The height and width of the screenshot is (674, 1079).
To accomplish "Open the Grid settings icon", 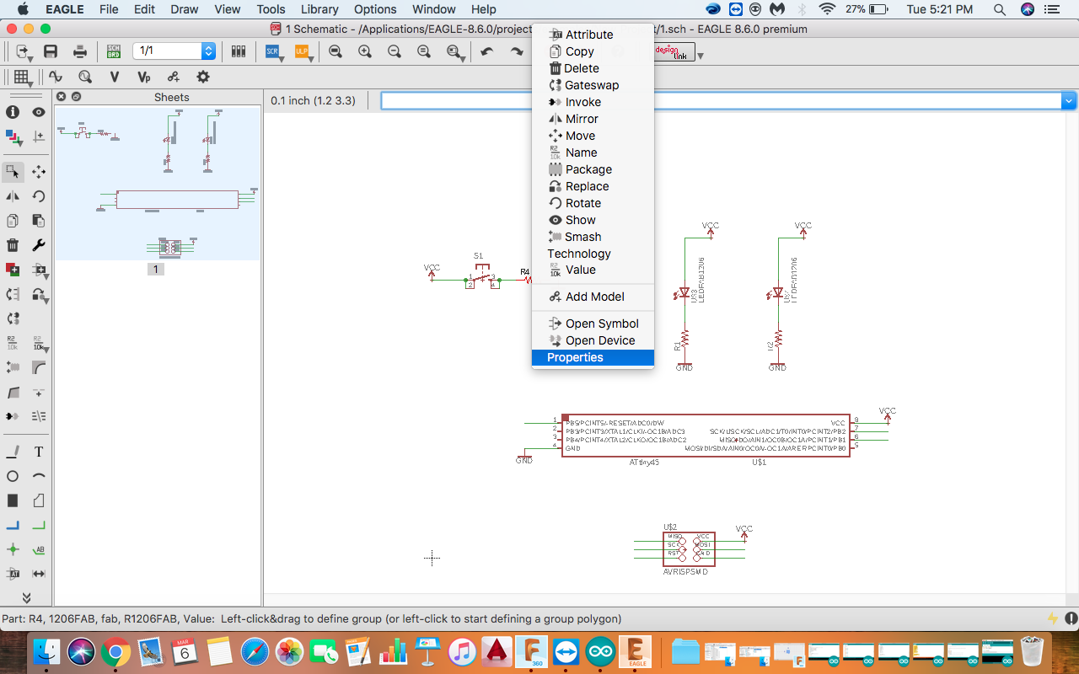I will pyautogui.click(x=21, y=77).
